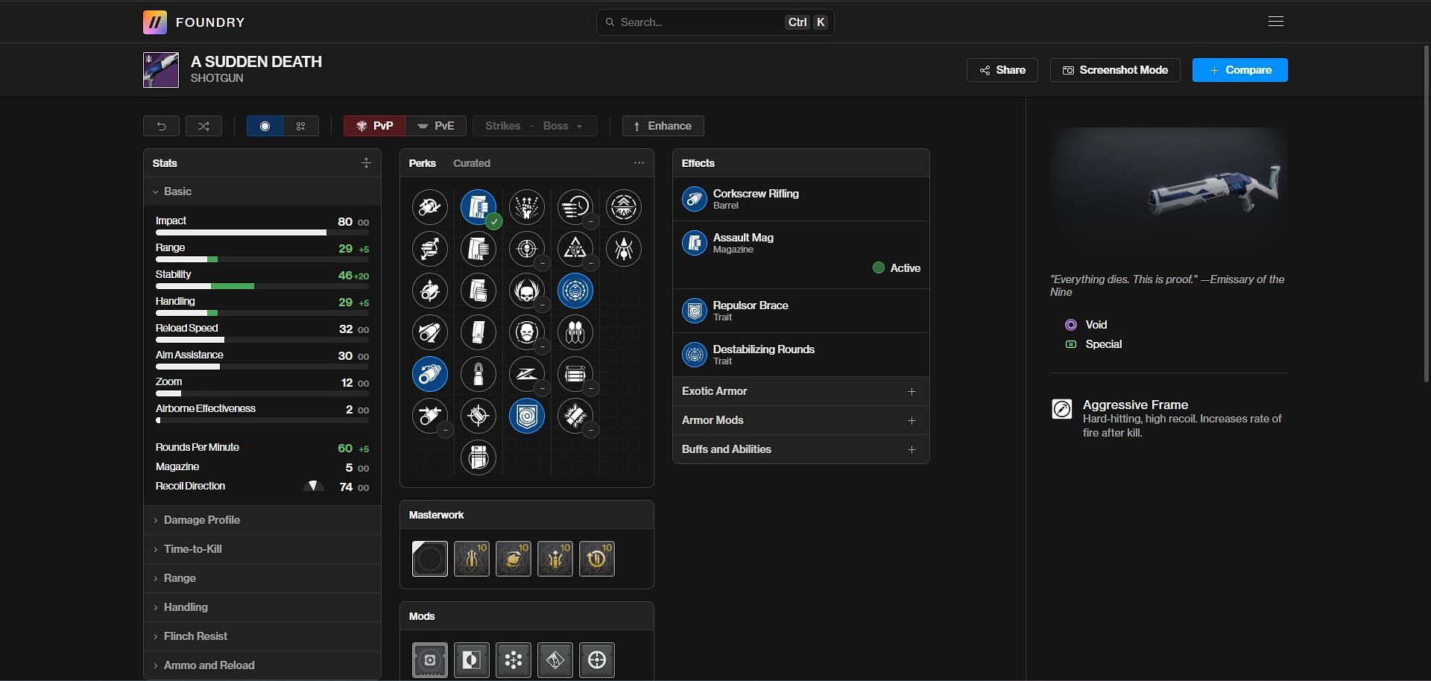Pick the Repulsor Brace shield perk icon
Viewport: 1431px width, 681px height.
point(527,416)
